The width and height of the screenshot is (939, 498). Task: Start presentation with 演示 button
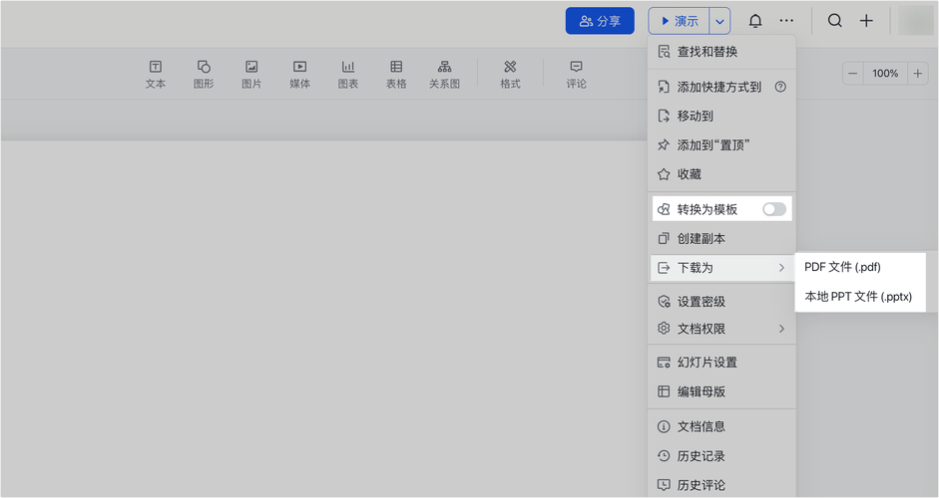(680, 21)
